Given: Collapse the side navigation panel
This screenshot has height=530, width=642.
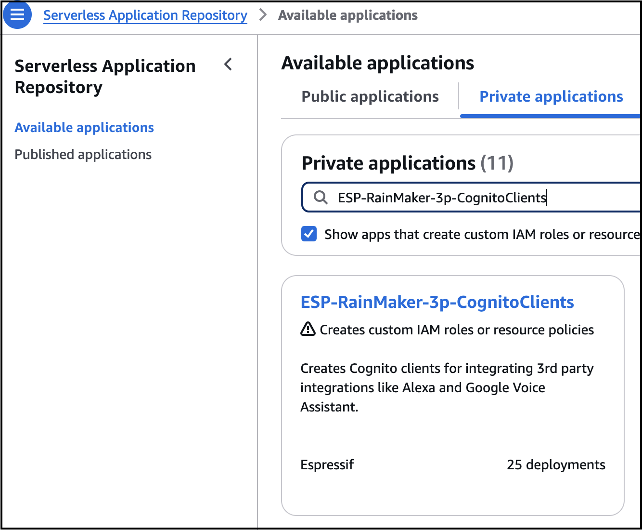Looking at the screenshot, I should 229,64.
